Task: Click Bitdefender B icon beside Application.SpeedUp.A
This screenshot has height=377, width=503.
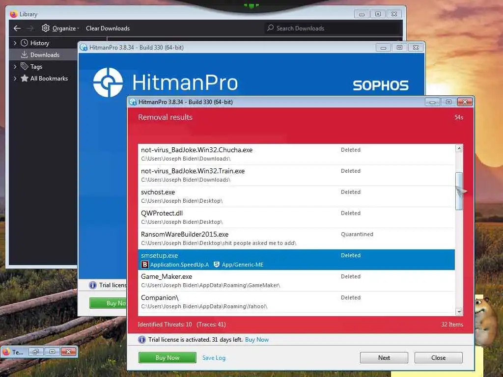Action: tap(145, 265)
